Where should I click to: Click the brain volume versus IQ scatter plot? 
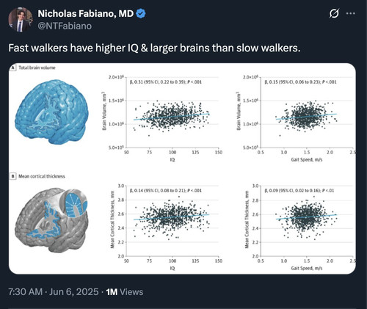click(x=162, y=118)
